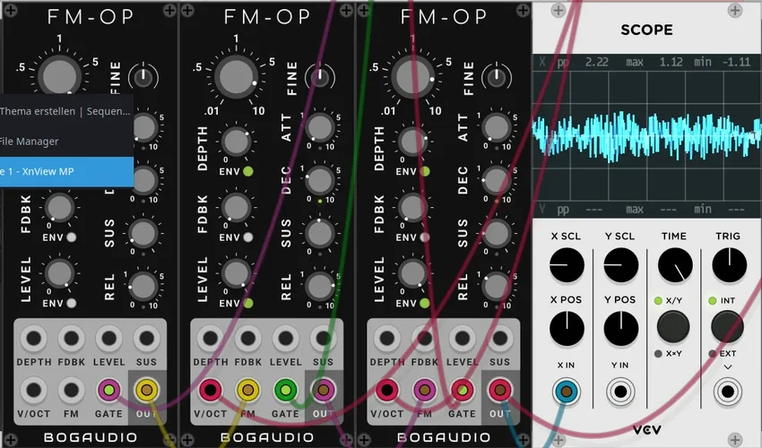Screen dimensions: 762x448
Task: Click the LEVEL knob on third FM-OP
Action: click(412, 273)
